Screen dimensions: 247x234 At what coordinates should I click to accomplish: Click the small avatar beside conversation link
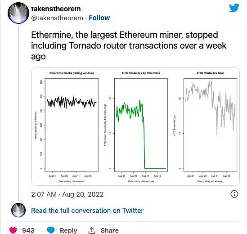tap(18, 210)
